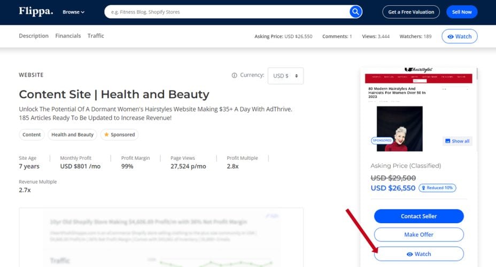Open the Browse dropdown menu
Viewport: 496px width, 267px height.
pos(73,12)
